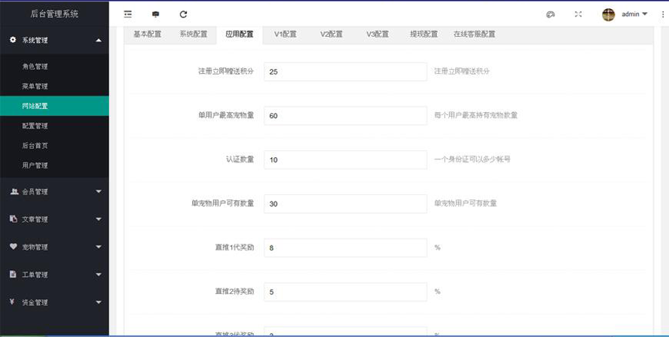Viewport: 669px width, 337px height.
Task: Click hint text 每个用户最高持有宠物数量
Action: click(475, 115)
